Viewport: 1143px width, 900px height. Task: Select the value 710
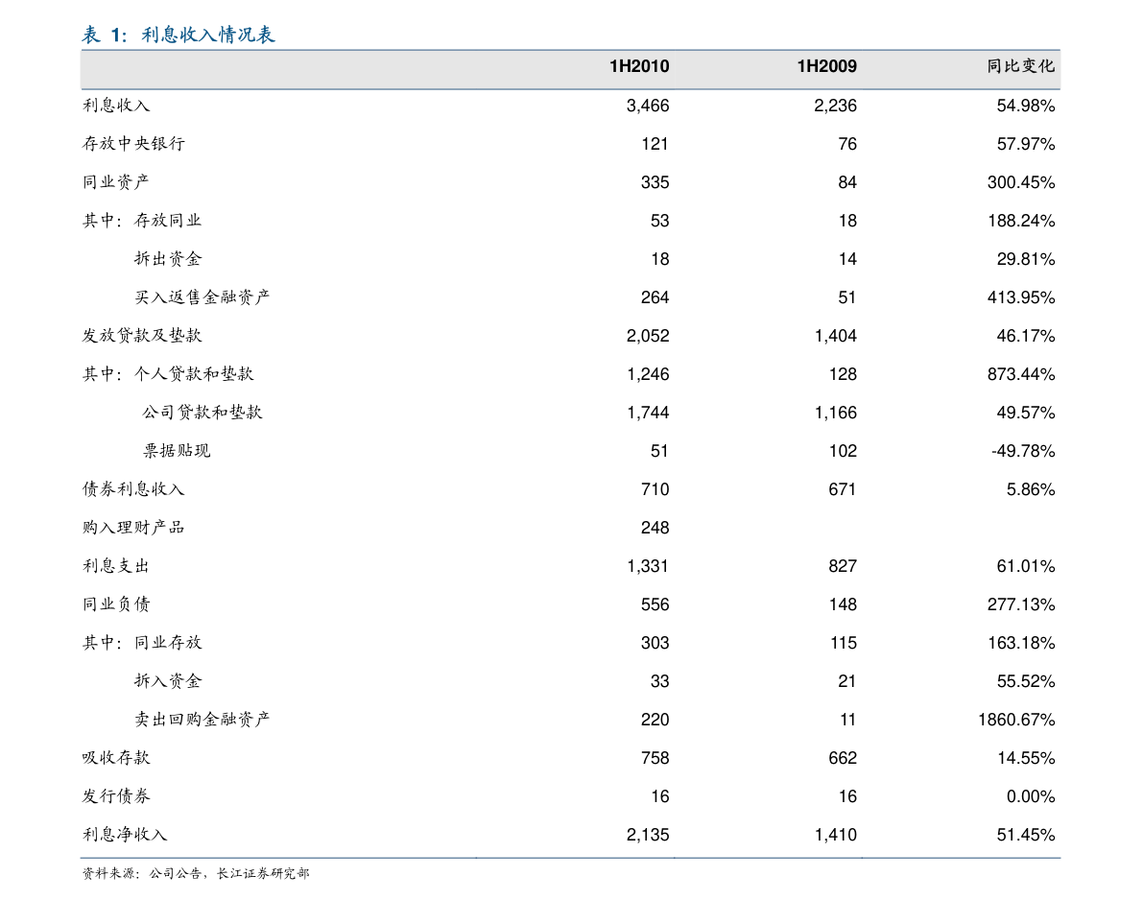[655, 489]
